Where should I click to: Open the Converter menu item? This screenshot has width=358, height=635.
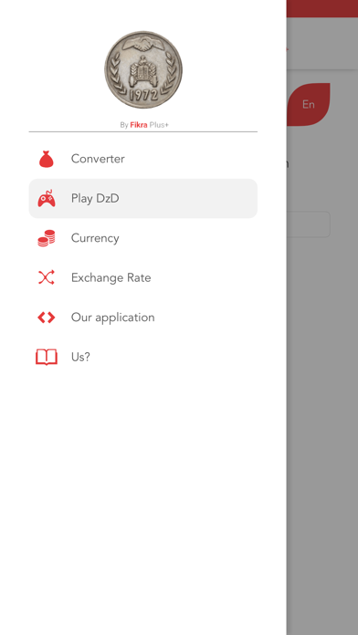pos(143,159)
